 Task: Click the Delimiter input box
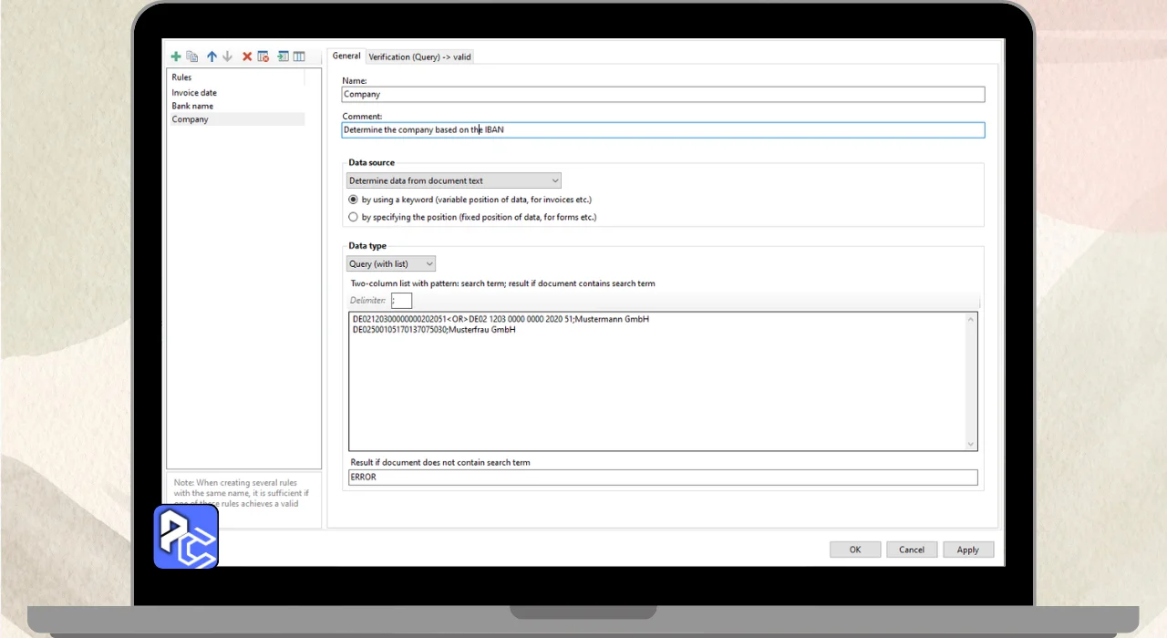click(x=401, y=300)
